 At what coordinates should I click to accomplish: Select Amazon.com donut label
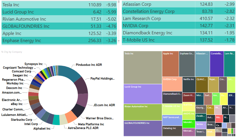11,93
